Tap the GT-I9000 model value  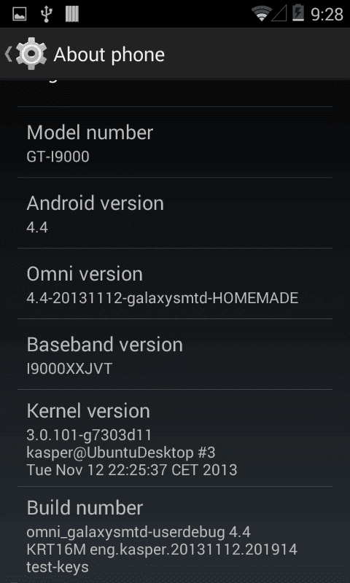coord(58,157)
